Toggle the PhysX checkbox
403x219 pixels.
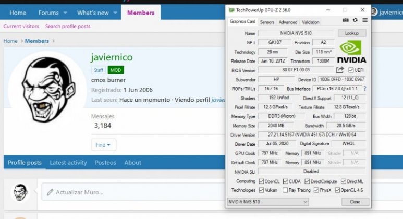click(x=316, y=190)
